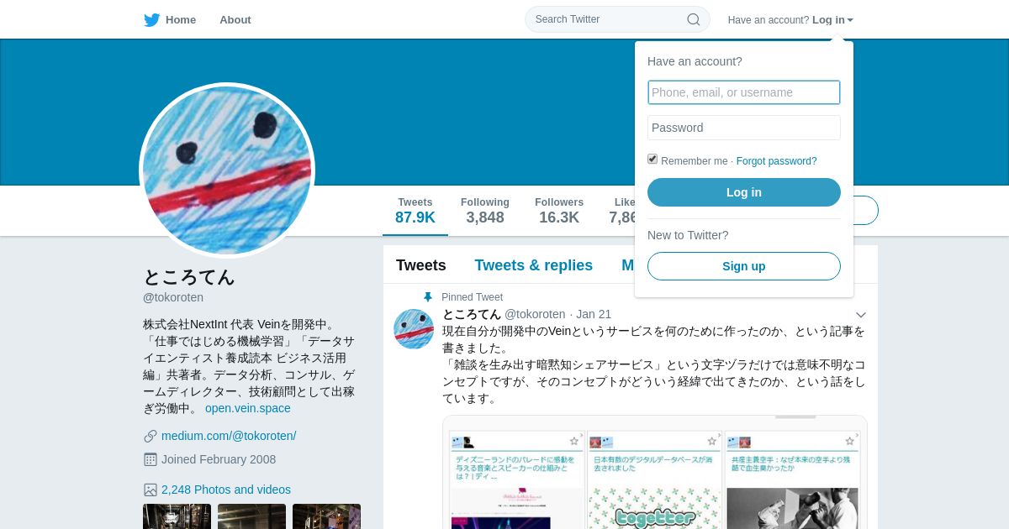Click the photo icon beside 2,248 Photos and videos
1009x529 pixels.
tap(151, 490)
